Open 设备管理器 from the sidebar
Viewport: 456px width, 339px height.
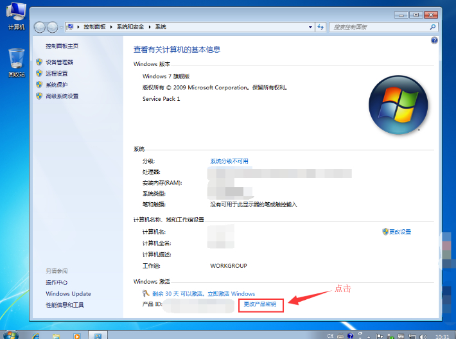coord(59,62)
